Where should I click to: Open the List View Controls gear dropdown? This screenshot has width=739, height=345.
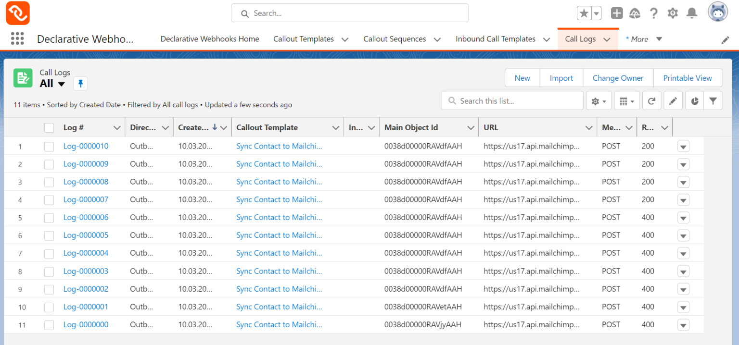[x=599, y=101]
